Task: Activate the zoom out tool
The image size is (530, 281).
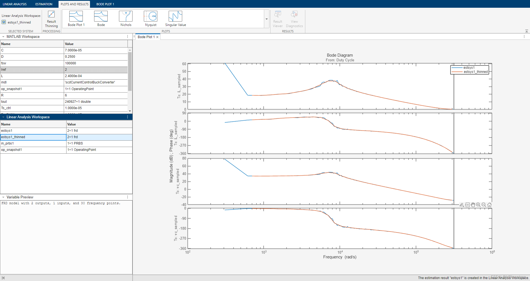Action: tap(484, 205)
